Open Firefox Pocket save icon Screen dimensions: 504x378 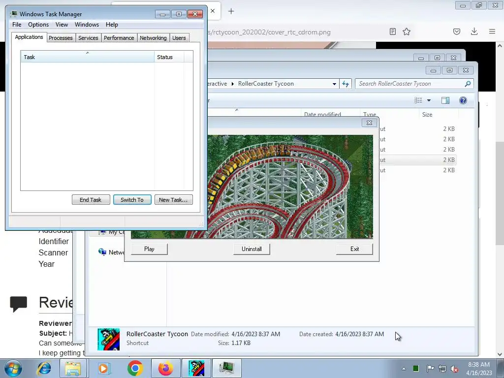(x=457, y=31)
